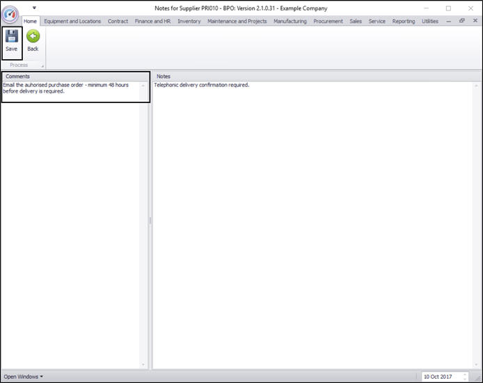
Task: Minimize the inner child window in ribbon
Action: click(448, 21)
